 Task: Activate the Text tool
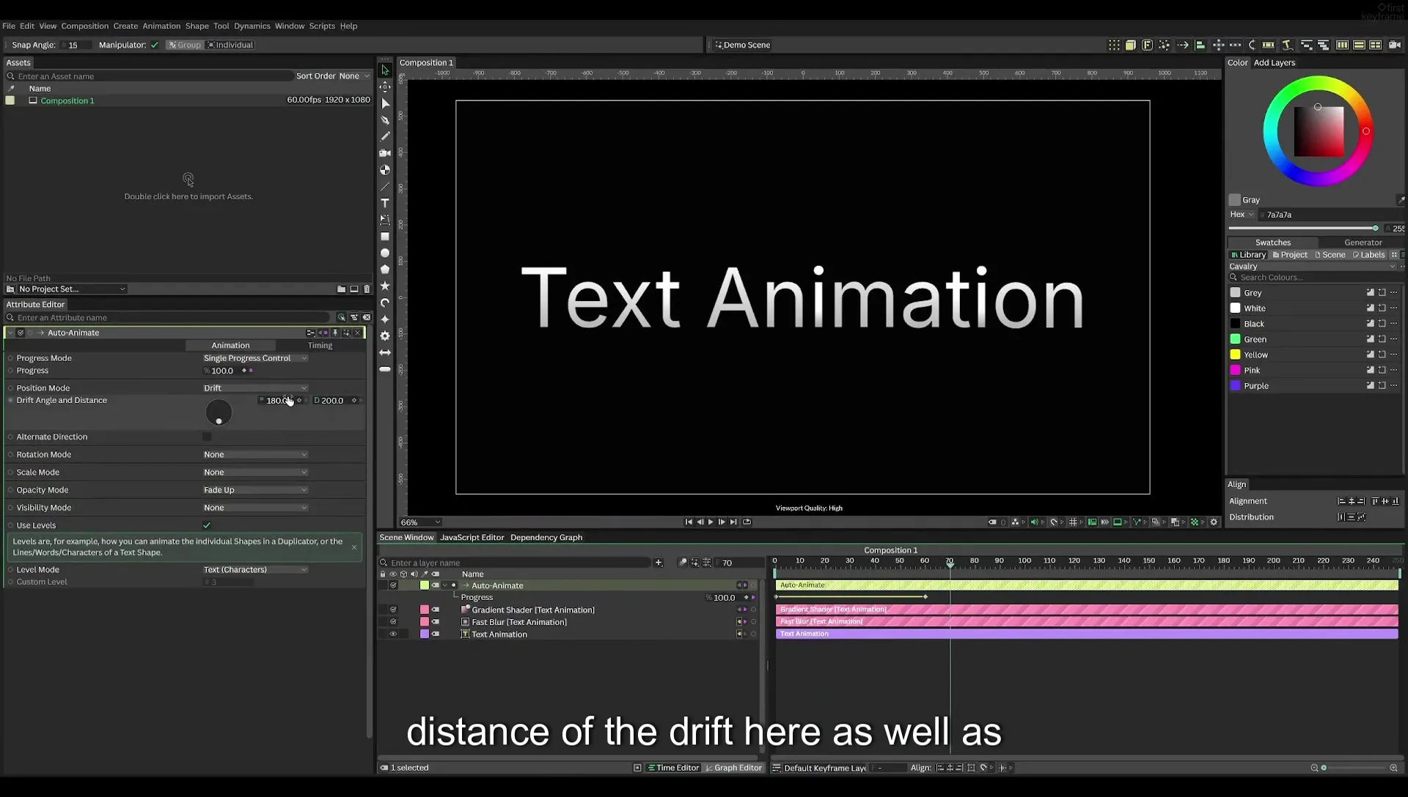tap(385, 203)
